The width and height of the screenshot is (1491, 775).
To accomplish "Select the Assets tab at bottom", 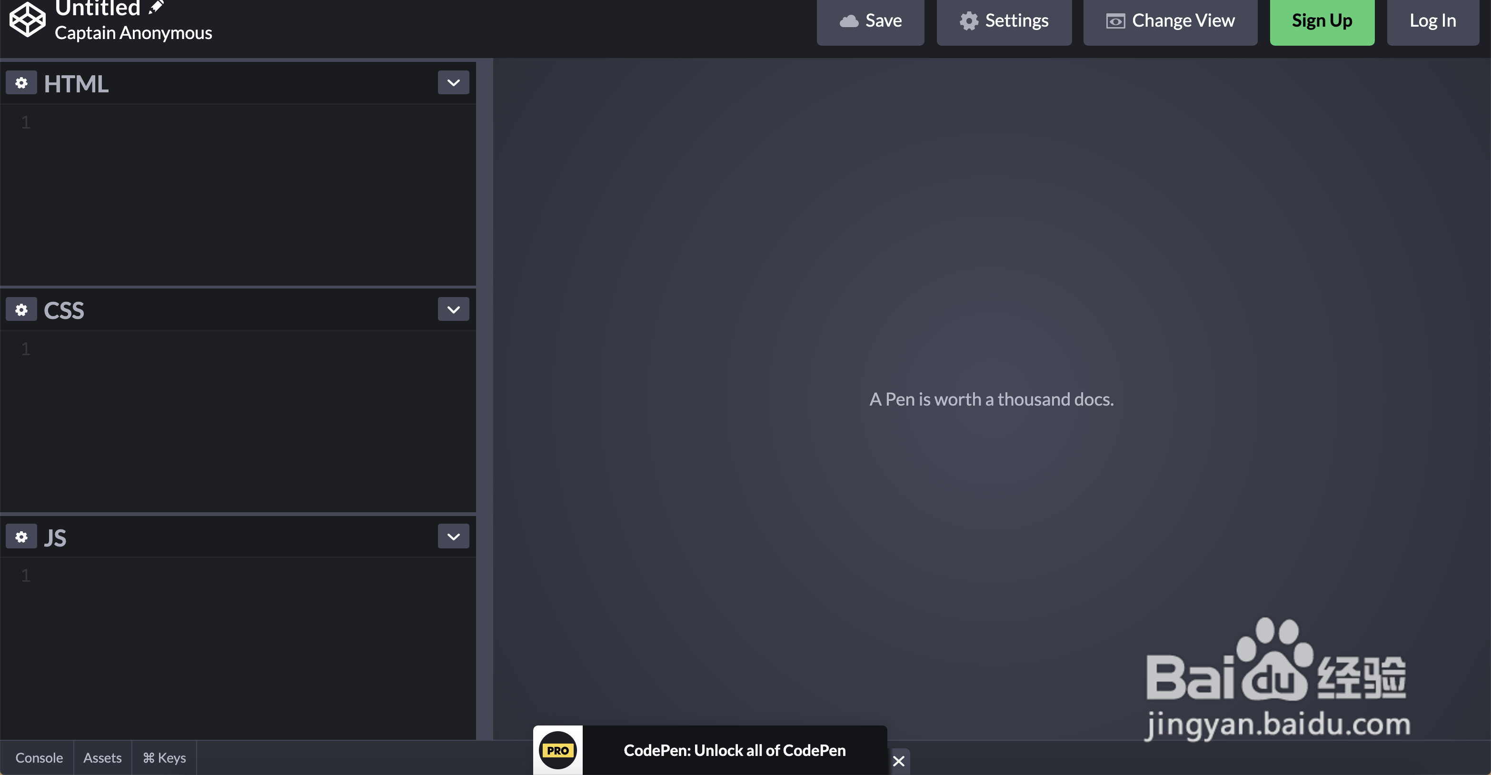I will [102, 758].
